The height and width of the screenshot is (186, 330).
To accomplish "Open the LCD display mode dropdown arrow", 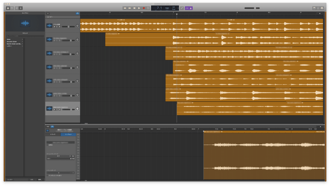I will (178, 8).
